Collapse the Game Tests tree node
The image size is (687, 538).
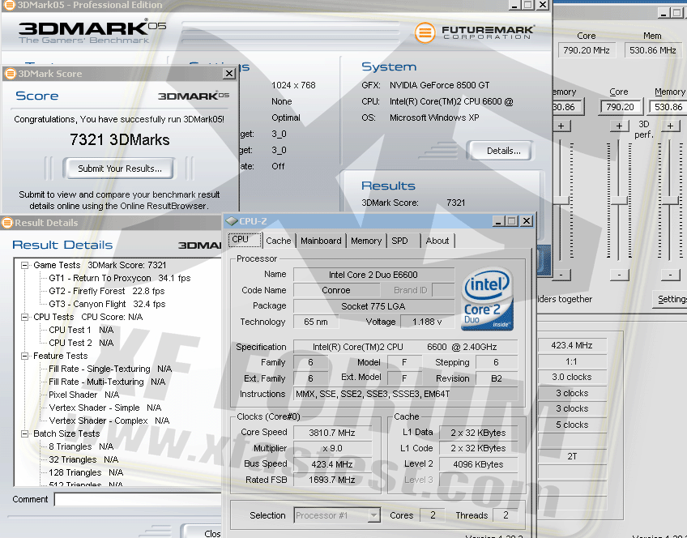pyautogui.click(x=25, y=265)
